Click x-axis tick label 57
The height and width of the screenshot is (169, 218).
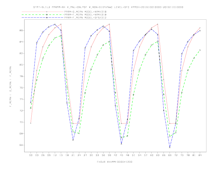(x=146, y=155)
